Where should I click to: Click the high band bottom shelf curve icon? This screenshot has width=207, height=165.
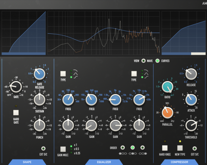click(x=146, y=77)
